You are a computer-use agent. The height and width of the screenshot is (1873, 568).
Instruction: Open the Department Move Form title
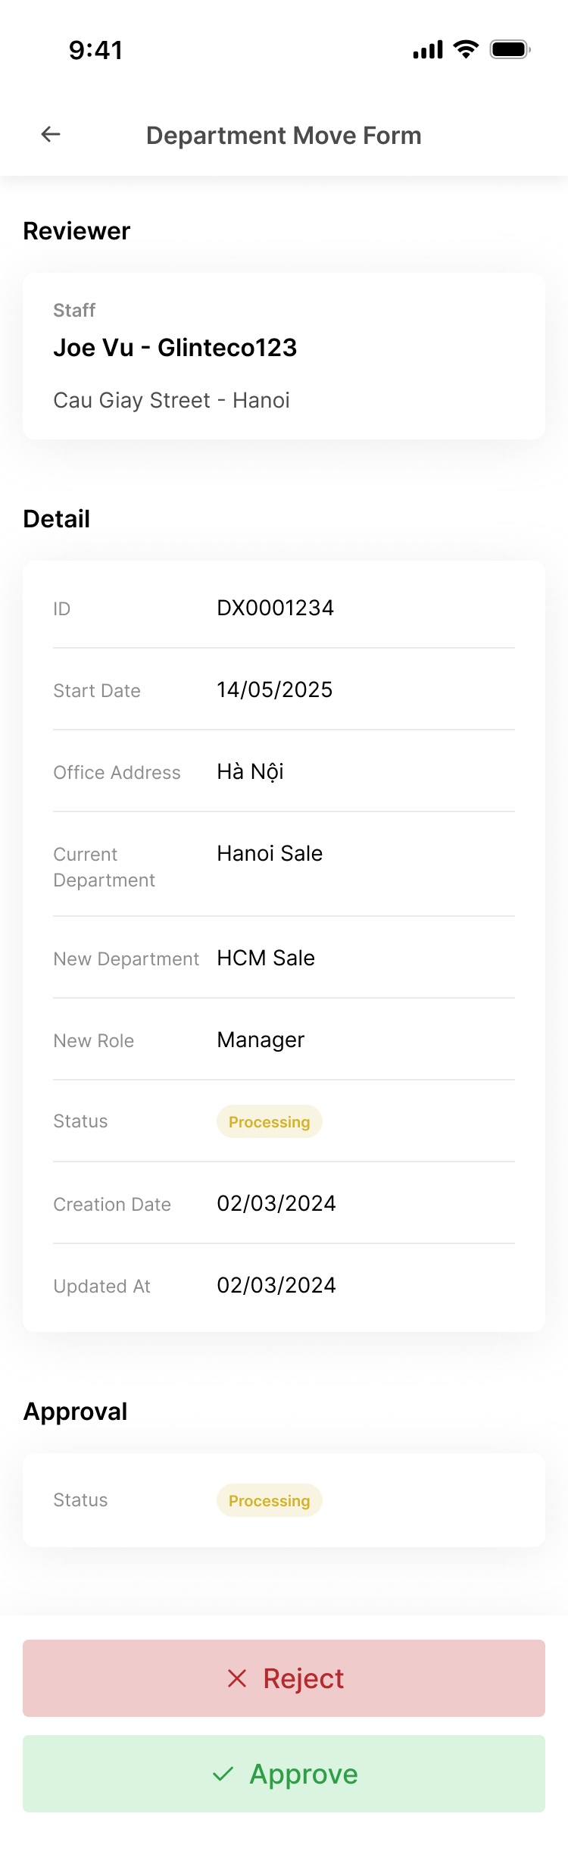[x=284, y=135]
